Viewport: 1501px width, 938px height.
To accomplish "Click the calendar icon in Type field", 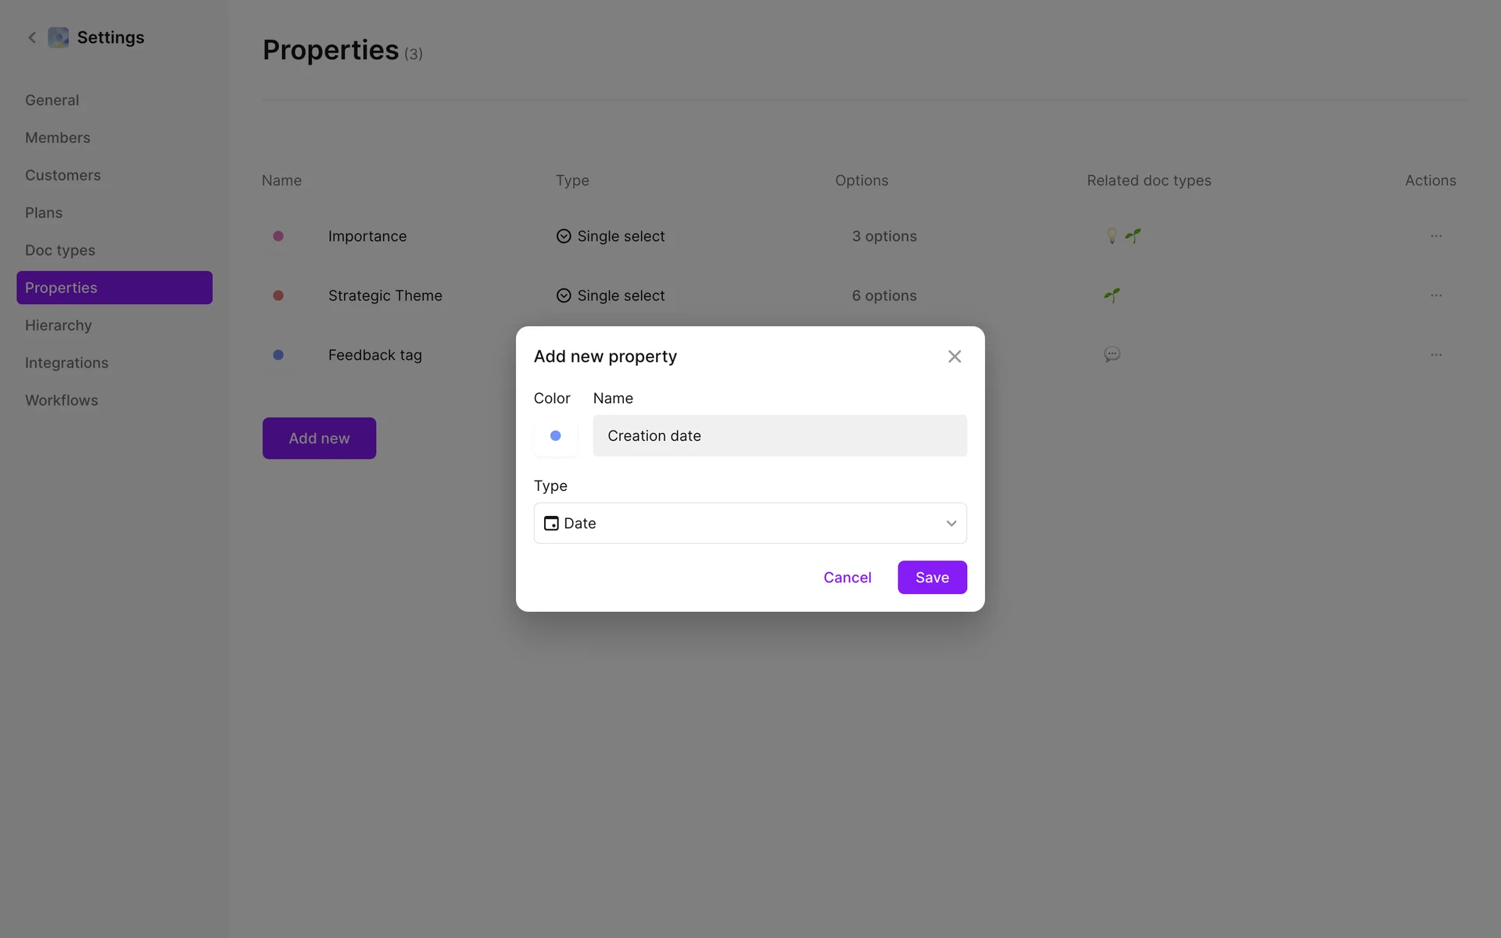I will tap(551, 524).
